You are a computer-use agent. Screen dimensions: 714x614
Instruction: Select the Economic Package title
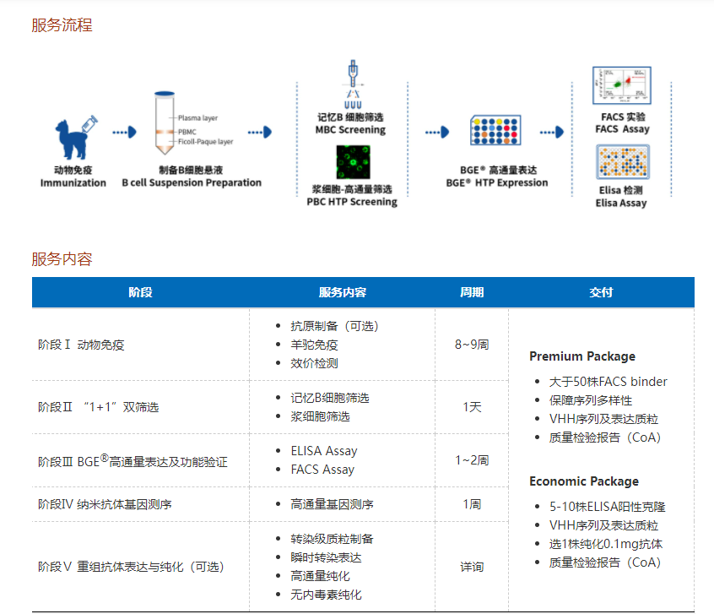point(584,481)
